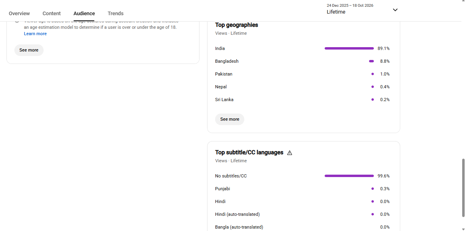Click the Hindi (auto-translated) row dot indicator
Screen dimensions: 465x231
(373, 214)
